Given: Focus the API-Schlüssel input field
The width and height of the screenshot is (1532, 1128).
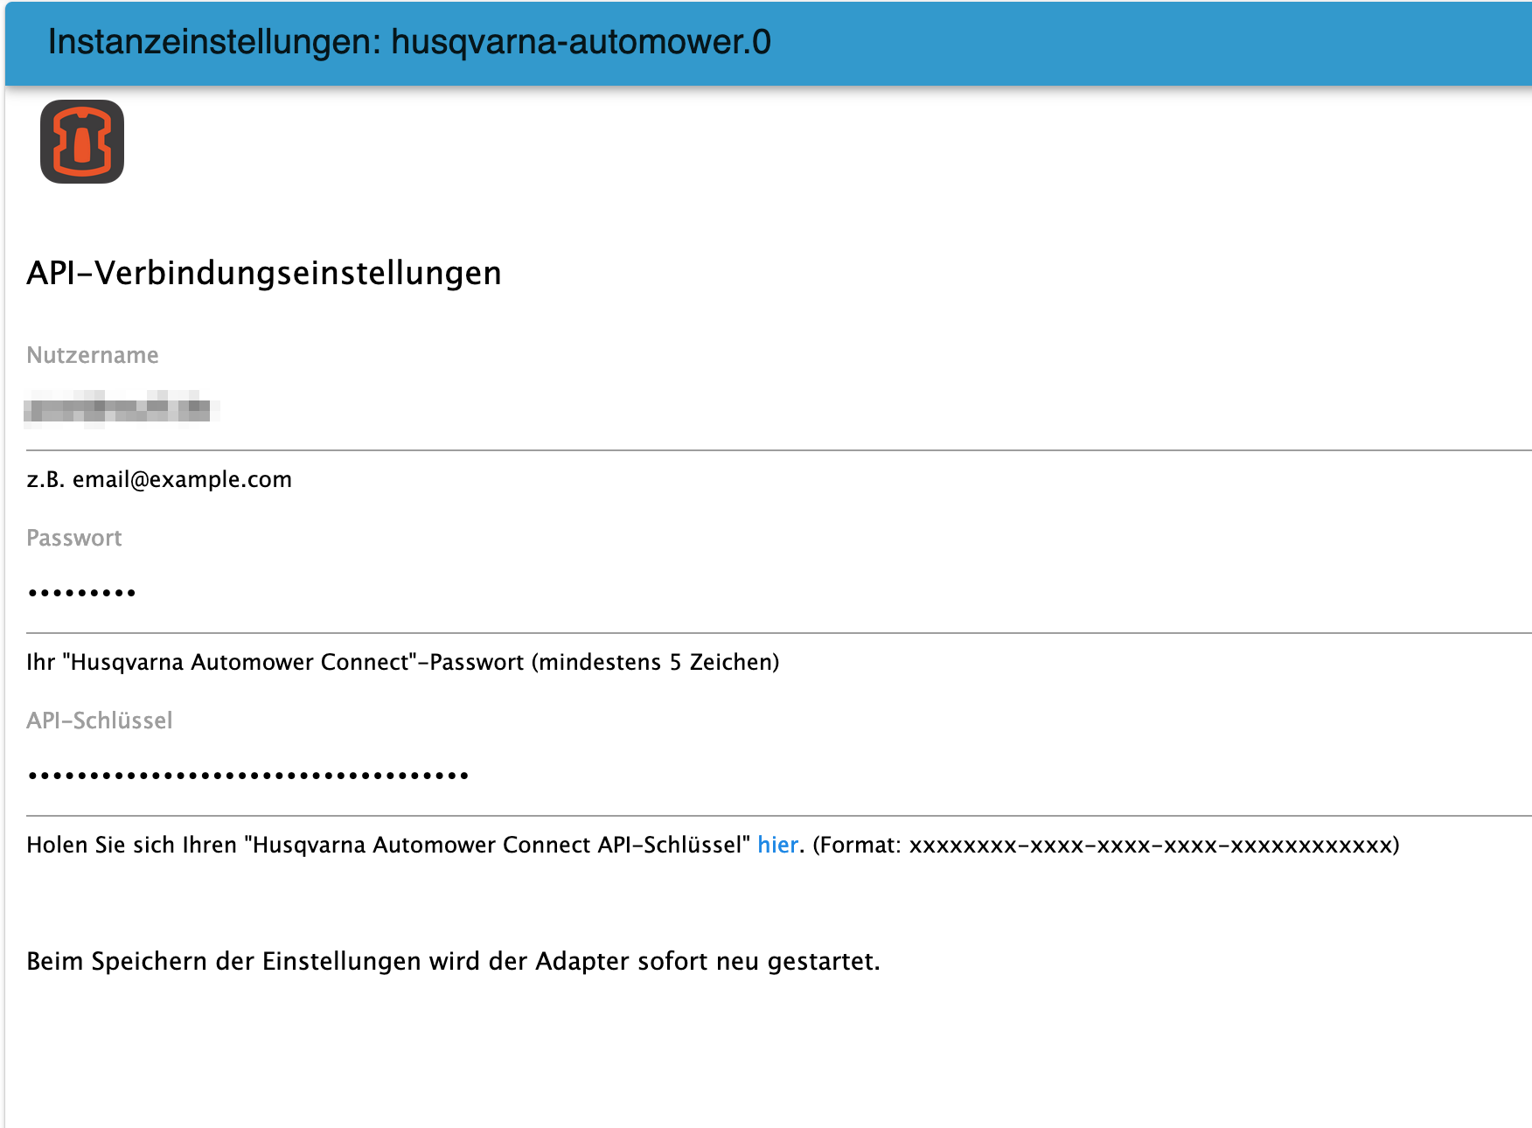Looking at the screenshot, I should coord(778,776).
